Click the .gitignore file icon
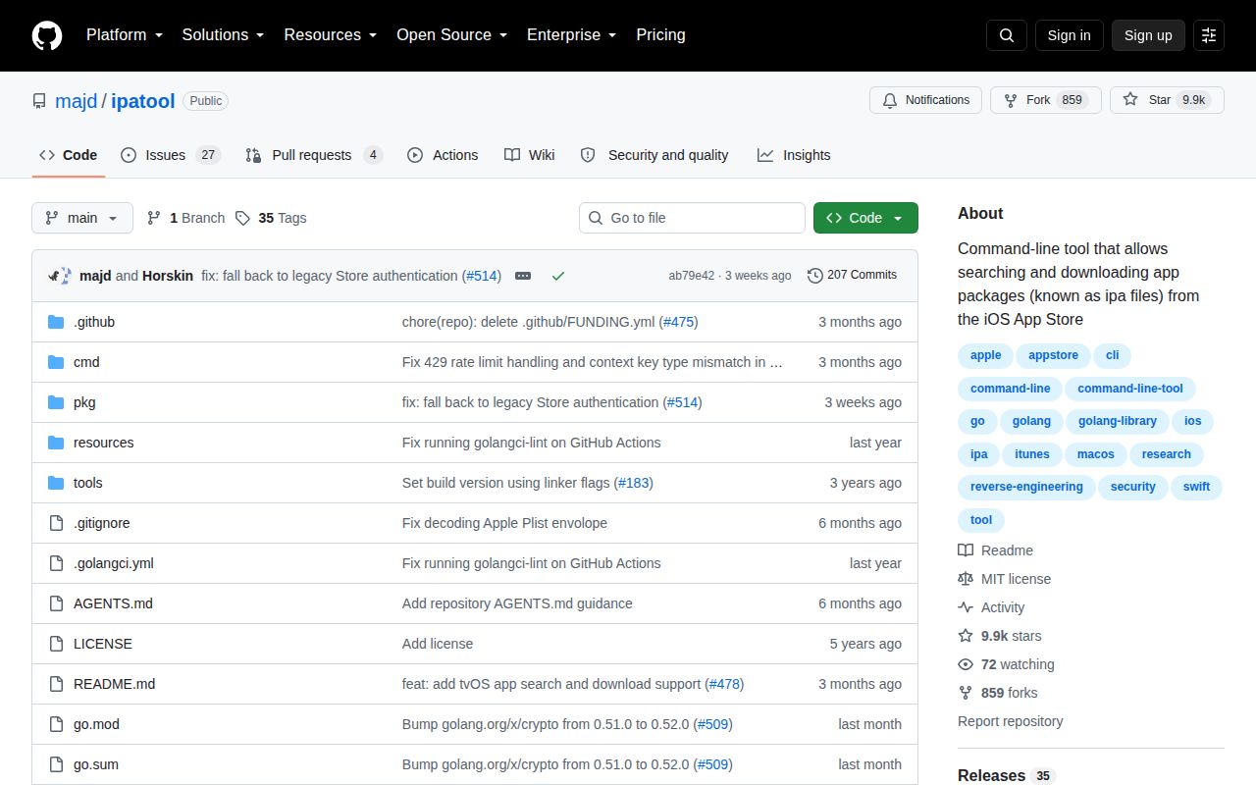 pyautogui.click(x=56, y=523)
